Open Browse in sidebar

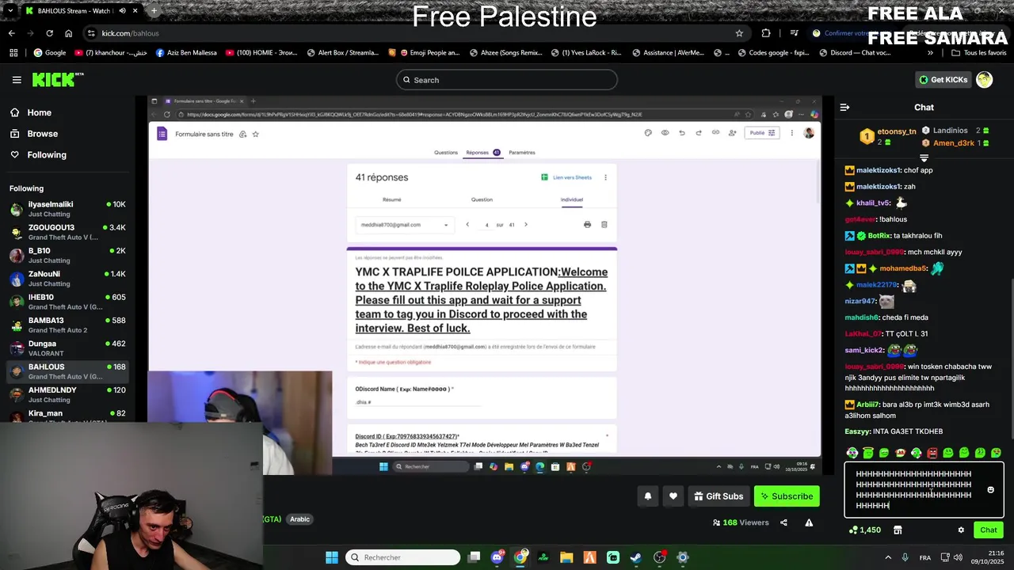(33, 134)
